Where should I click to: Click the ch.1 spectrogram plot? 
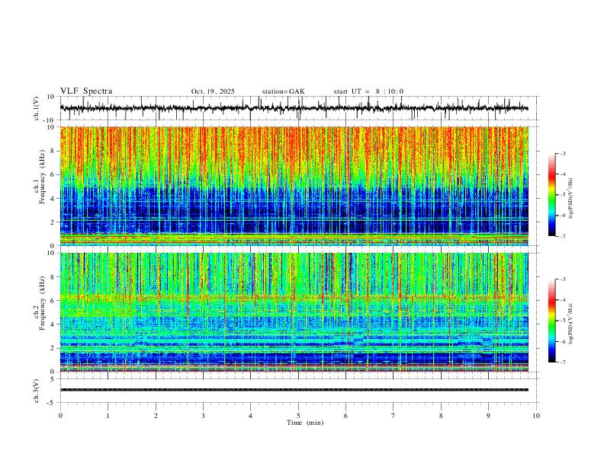pyautogui.click(x=294, y=186)
